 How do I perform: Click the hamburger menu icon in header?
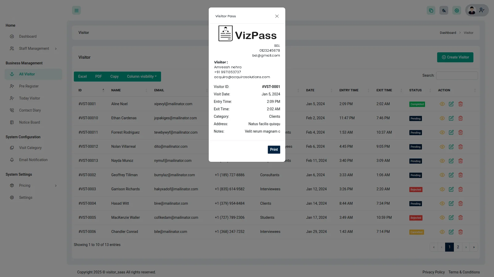76,10
